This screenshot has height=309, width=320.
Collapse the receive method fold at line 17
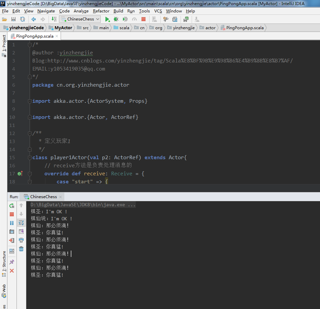[30, 174]
